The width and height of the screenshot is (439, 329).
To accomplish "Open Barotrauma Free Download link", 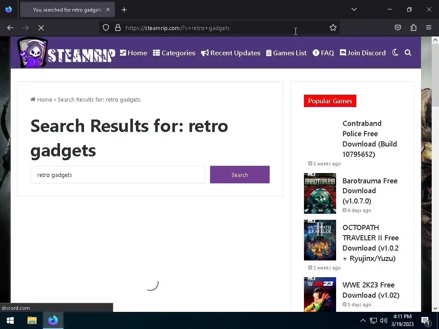I will 370,191.
